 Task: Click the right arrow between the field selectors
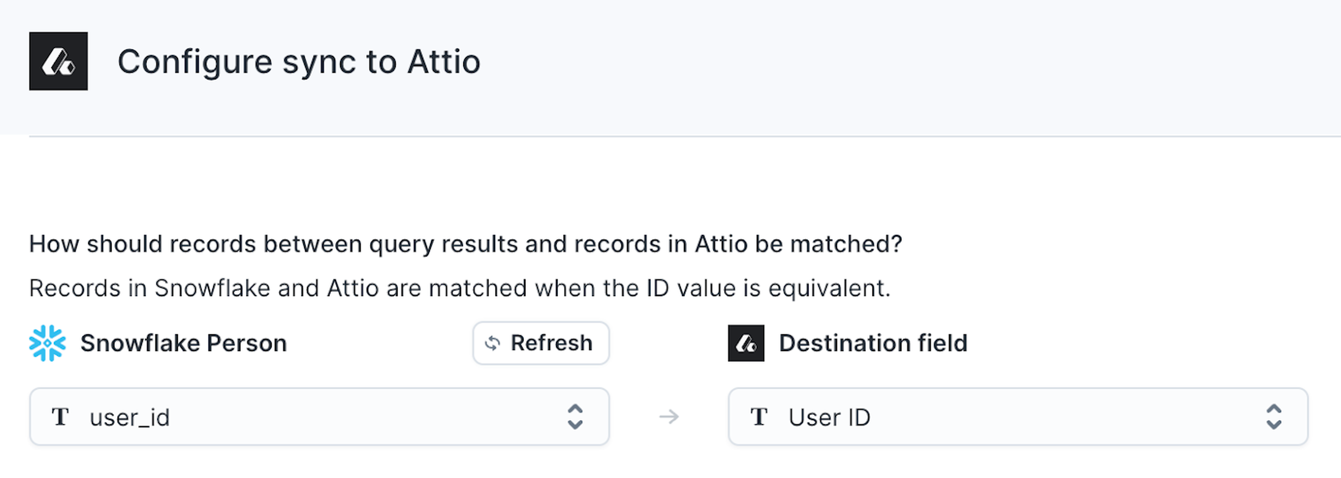click(669, 417)
